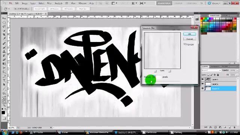
Task: Open the blending mode dropdown
Action: click(211, 70)
